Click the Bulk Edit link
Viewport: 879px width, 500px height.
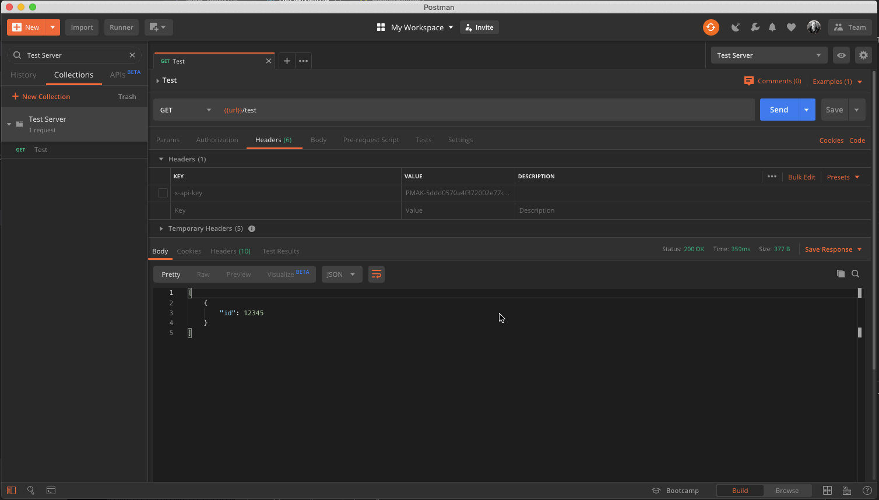coord(801,177)
